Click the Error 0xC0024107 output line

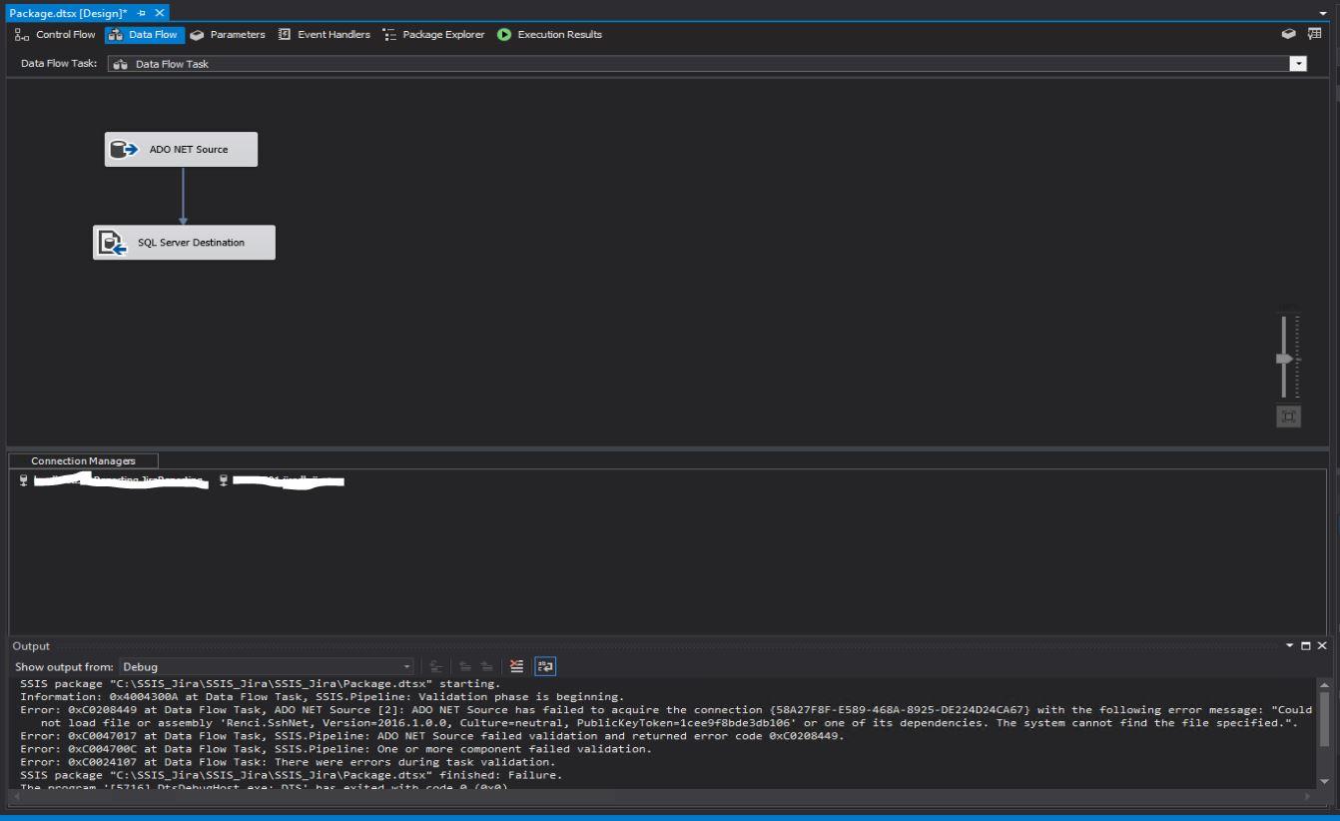click(288, 761)
